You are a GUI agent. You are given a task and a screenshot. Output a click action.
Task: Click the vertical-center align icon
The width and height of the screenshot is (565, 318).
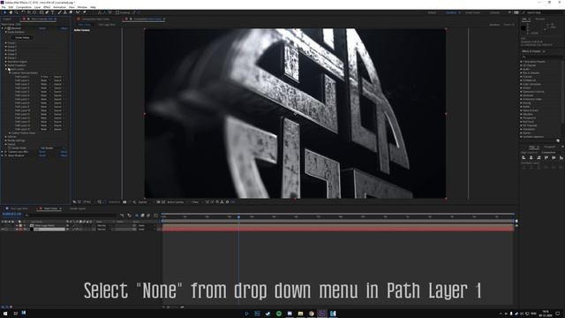pos(554,157)
